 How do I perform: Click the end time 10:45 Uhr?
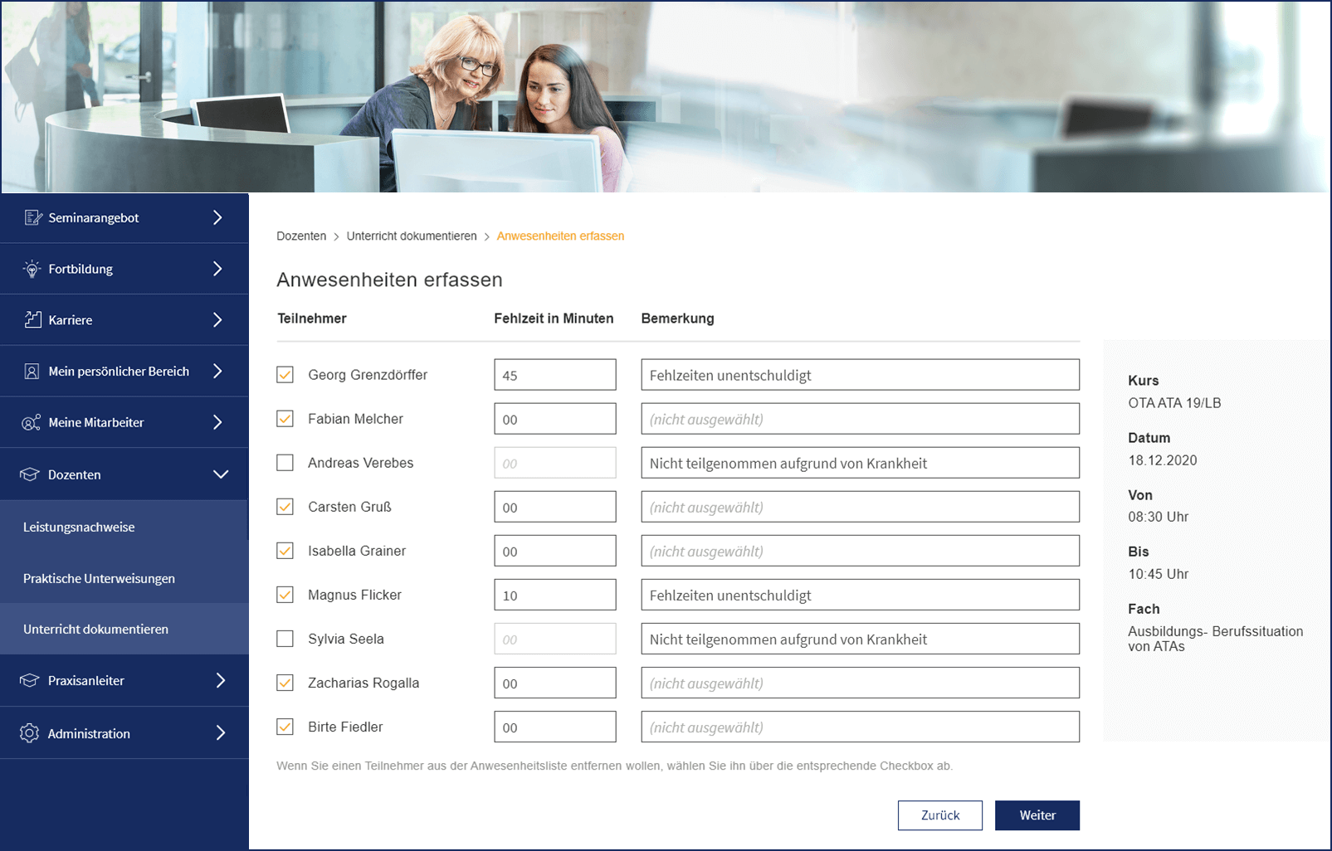point(1158,574)
